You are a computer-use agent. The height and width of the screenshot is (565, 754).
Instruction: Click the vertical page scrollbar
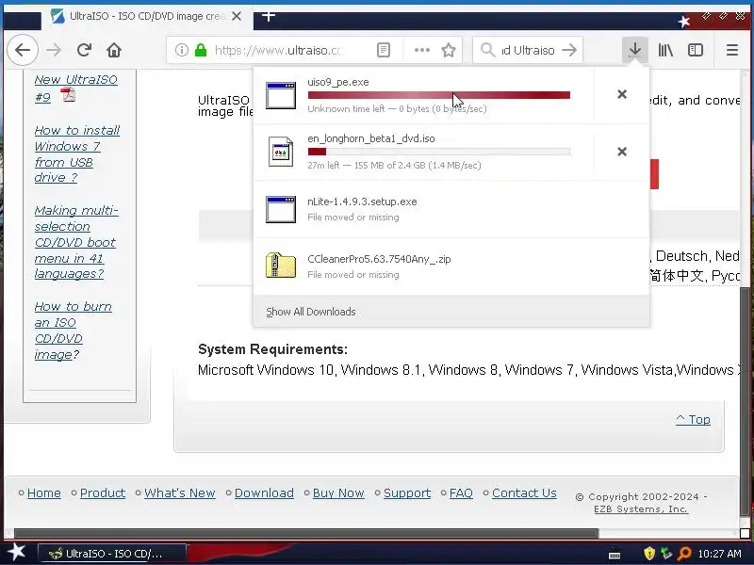(745, 400)
